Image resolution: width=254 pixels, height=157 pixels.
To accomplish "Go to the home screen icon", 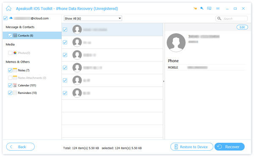I will click(9, 8).
